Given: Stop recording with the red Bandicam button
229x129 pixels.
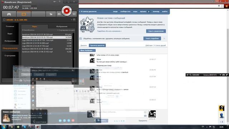Looking at the screenshot, I should coord(67,11).
